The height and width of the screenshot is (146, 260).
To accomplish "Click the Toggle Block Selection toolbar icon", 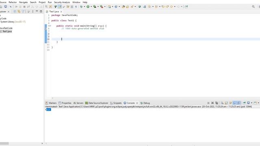I will (x=72, y=6).
